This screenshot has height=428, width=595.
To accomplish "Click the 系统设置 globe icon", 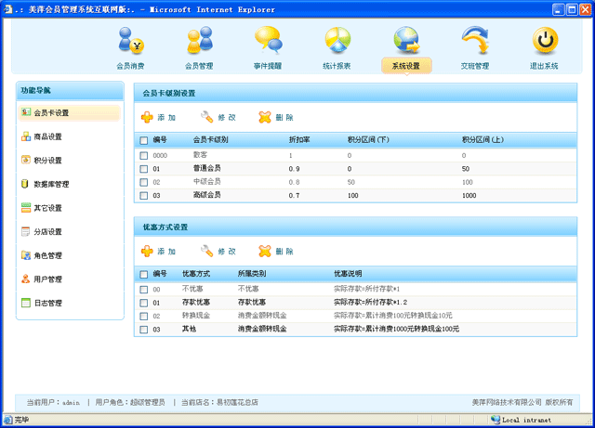I will coord(406,40).
